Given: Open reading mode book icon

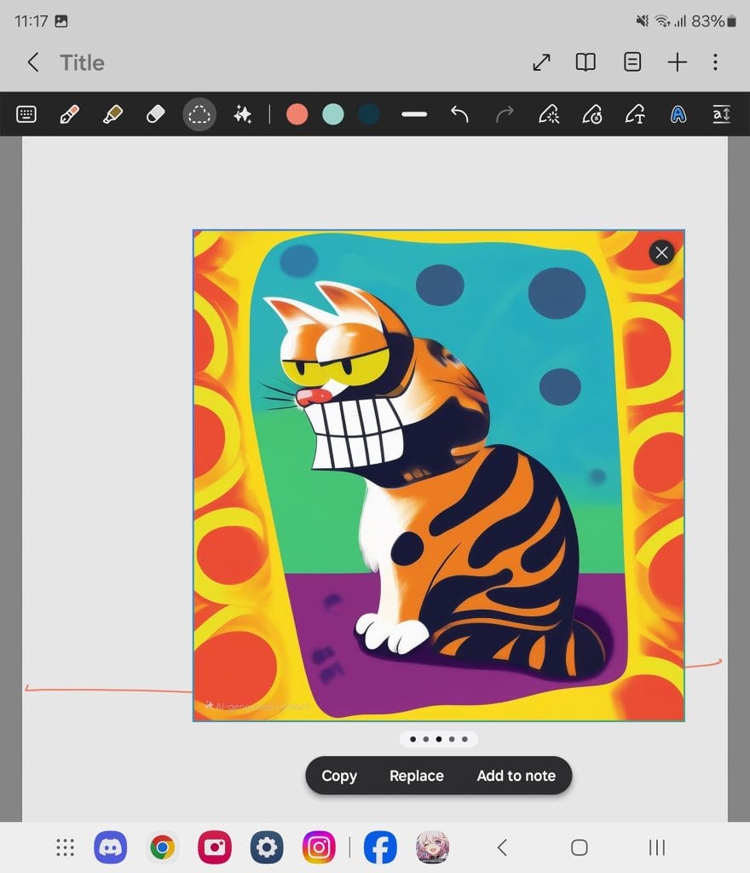Looking at the screenshot, I should pos(586,62).
